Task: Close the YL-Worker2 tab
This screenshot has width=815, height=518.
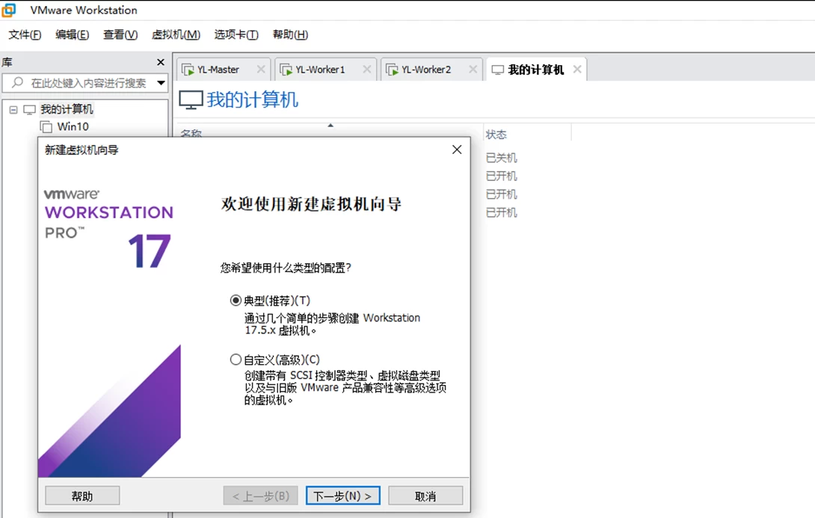Action: click(x=473, y=69)
